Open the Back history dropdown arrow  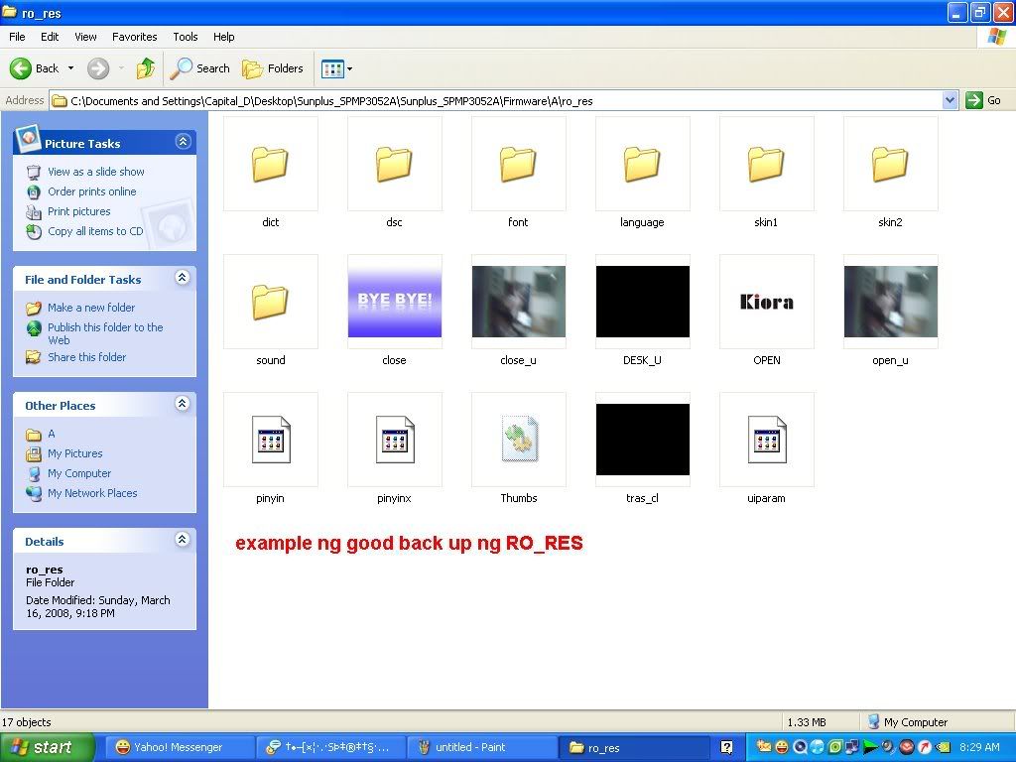point(70,68)
